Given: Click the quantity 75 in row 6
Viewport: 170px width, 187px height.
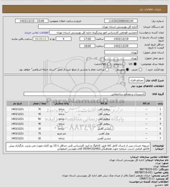Looking at the screenshot, I should pyautogui.click(x=40, y=133).
